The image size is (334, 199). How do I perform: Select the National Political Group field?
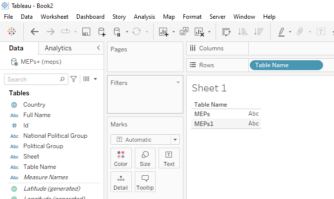point(55,136)
